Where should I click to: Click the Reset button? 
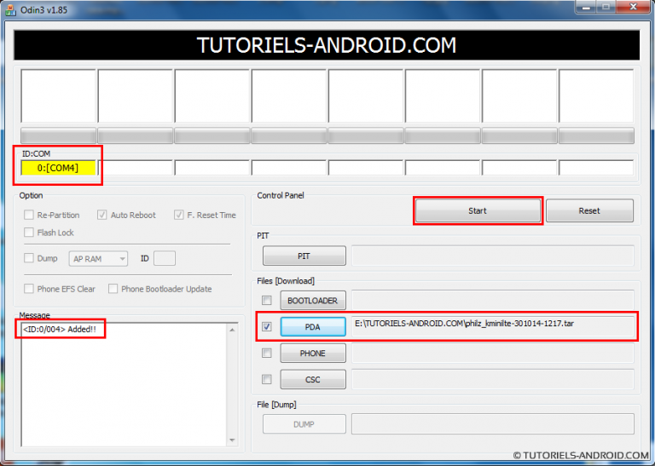click(589, 210)
